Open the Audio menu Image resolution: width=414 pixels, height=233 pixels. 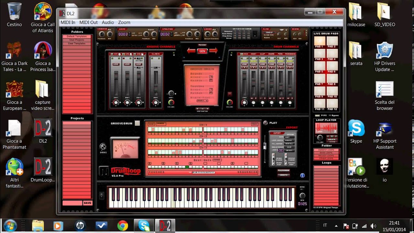[108, 22]
